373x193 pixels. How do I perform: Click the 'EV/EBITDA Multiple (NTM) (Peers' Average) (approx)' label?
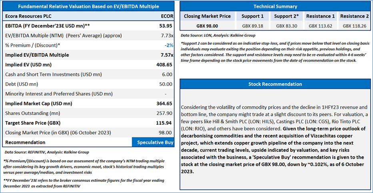pyautogui.click(x=64, y=36)
